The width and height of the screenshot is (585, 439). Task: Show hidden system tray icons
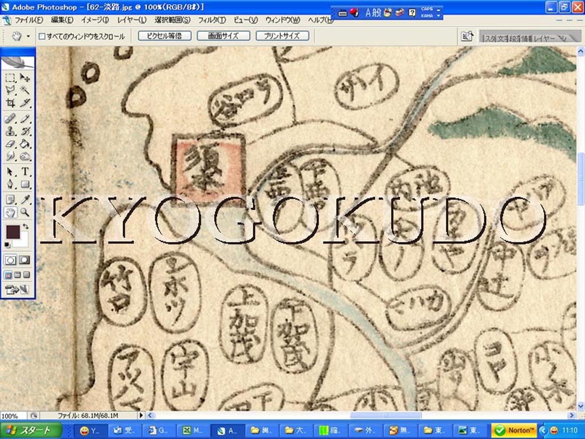(543, 430)
